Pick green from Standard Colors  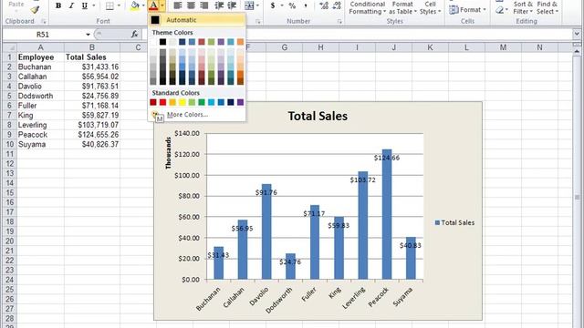[202, 102]
